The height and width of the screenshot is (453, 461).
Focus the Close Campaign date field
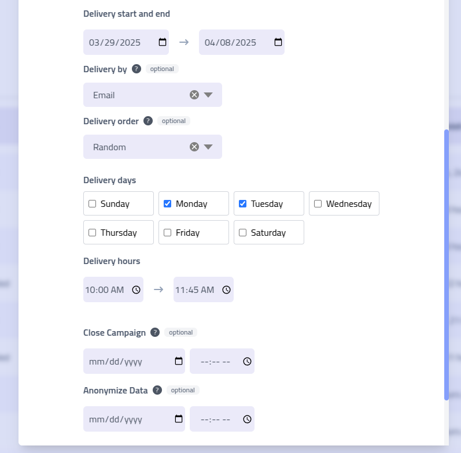coord(134,361)
